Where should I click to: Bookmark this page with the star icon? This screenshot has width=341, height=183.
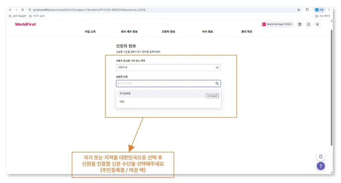point(299,10)
